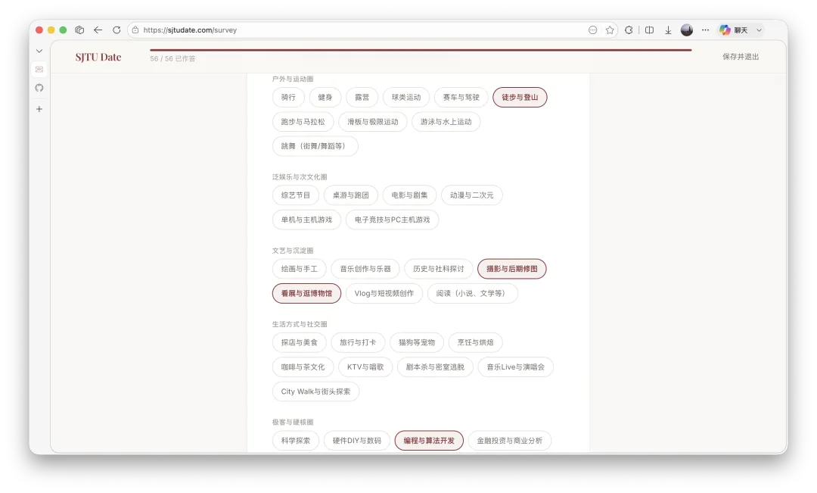Image resolution: width=817 pixels, height=493 pixels.
Task: Select the 动漫与二次元 tag
Action: pos(471,195)
